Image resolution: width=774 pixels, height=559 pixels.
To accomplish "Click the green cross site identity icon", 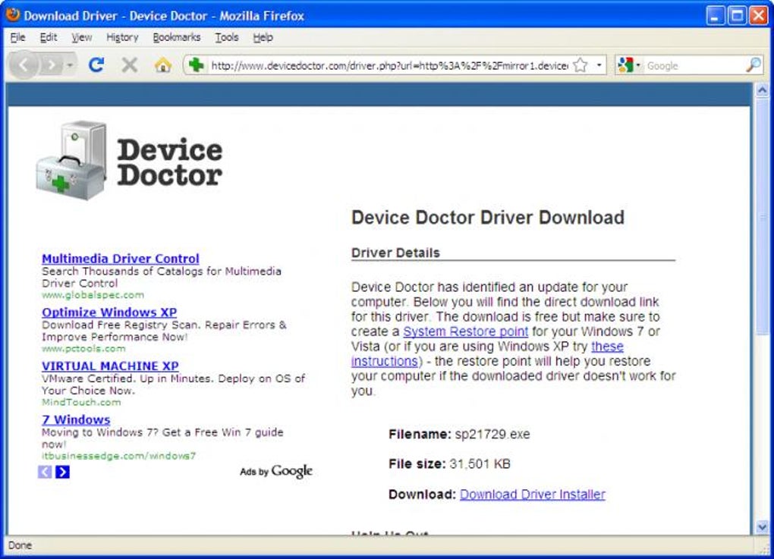I will (196, 64).
